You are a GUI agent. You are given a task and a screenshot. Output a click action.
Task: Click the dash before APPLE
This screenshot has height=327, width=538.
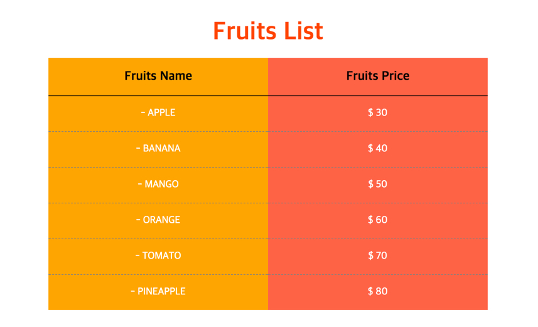(x=143, y=112)
